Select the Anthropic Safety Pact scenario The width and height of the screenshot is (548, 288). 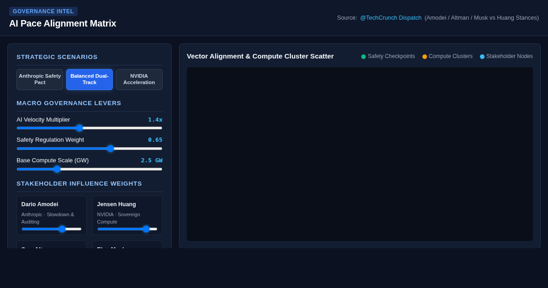point(40,80)
